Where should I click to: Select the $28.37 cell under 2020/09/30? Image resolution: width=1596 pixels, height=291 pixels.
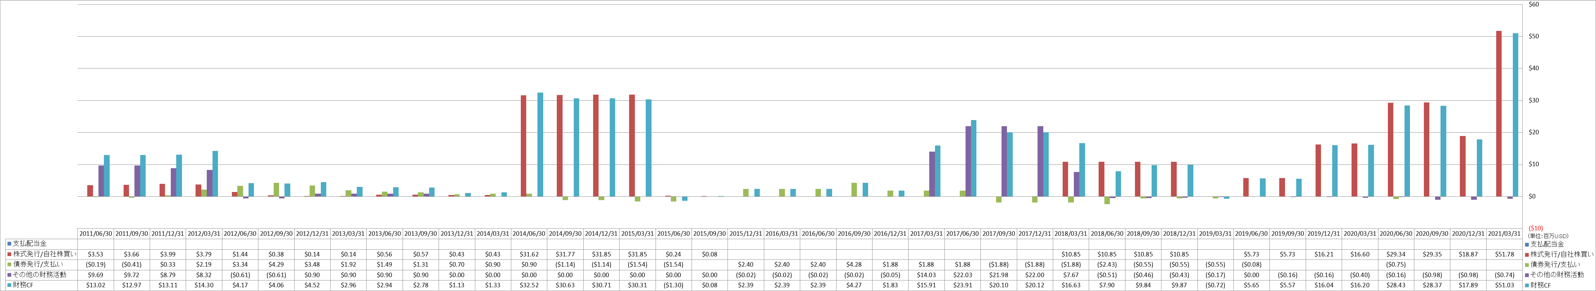[1432, 286]
